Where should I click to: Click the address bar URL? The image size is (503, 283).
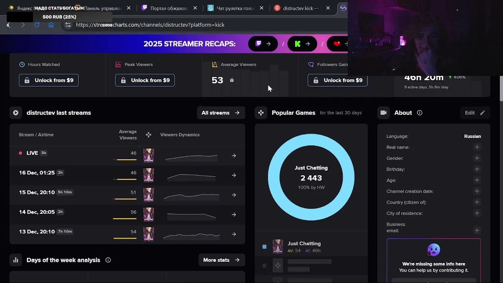click(150, 25)
